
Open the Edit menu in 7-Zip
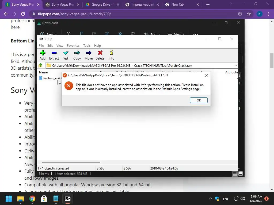(50, 45)
